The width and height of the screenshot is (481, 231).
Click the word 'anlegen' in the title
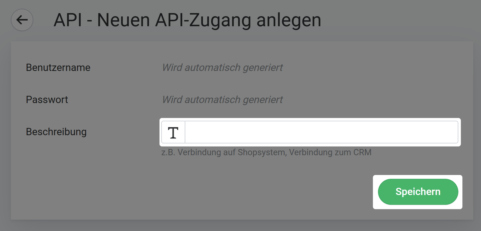pos(289,20)
